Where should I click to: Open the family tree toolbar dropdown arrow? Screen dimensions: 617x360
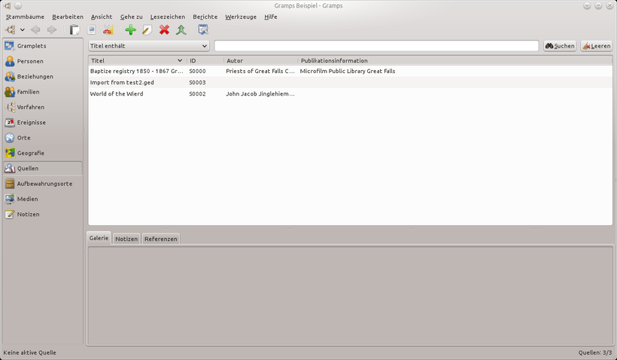pos(23,29)
